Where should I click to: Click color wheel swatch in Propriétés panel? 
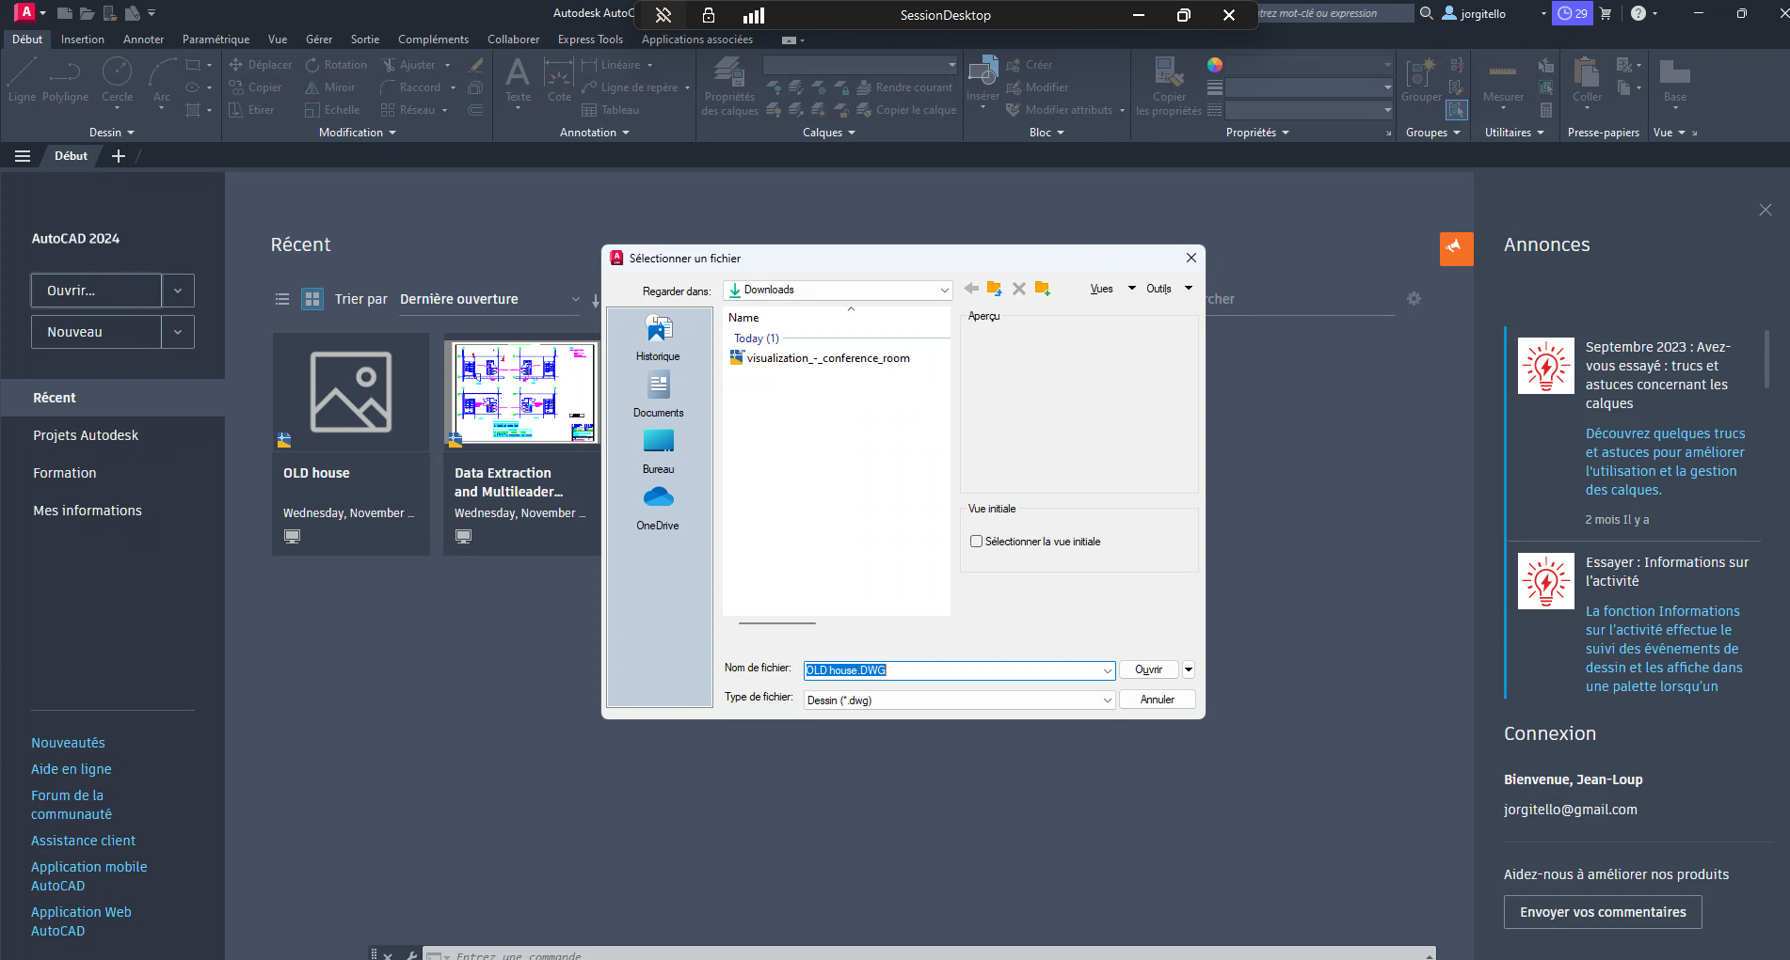[x=1215, y=65]
